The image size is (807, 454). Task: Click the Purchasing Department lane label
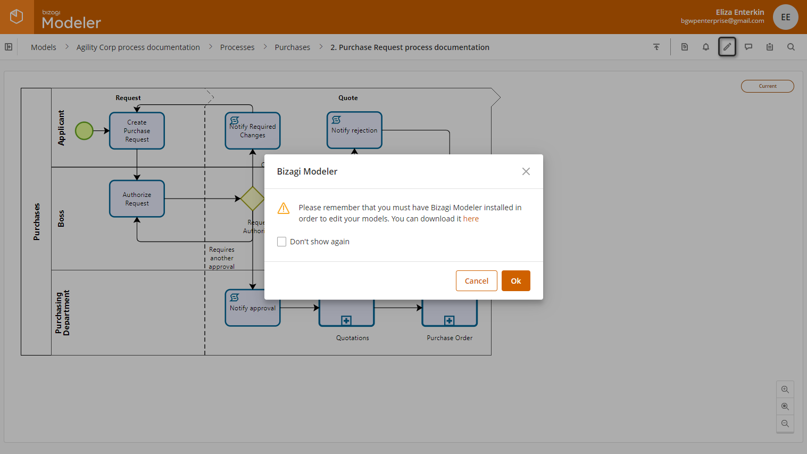(63, 312)
